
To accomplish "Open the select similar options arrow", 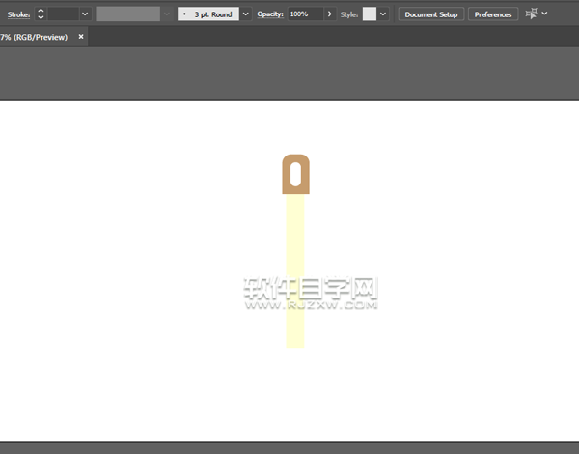I will tap(545, 14).
